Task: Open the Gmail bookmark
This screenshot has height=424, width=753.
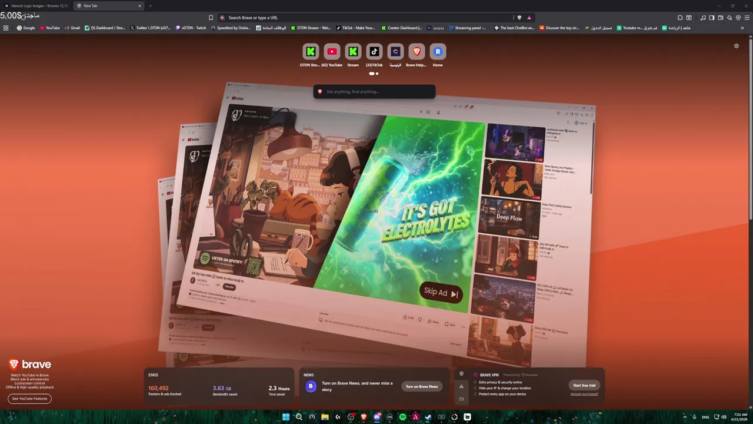Action: tap(72, 28)
